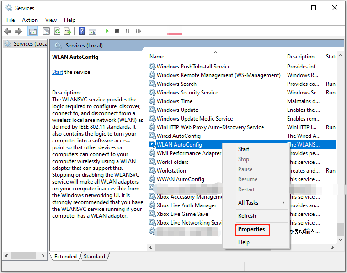The width and height of the screenshot is (347, 273).
Task: Click gear icon beside Xbox Live Game Save
Action: coord(152,214)
